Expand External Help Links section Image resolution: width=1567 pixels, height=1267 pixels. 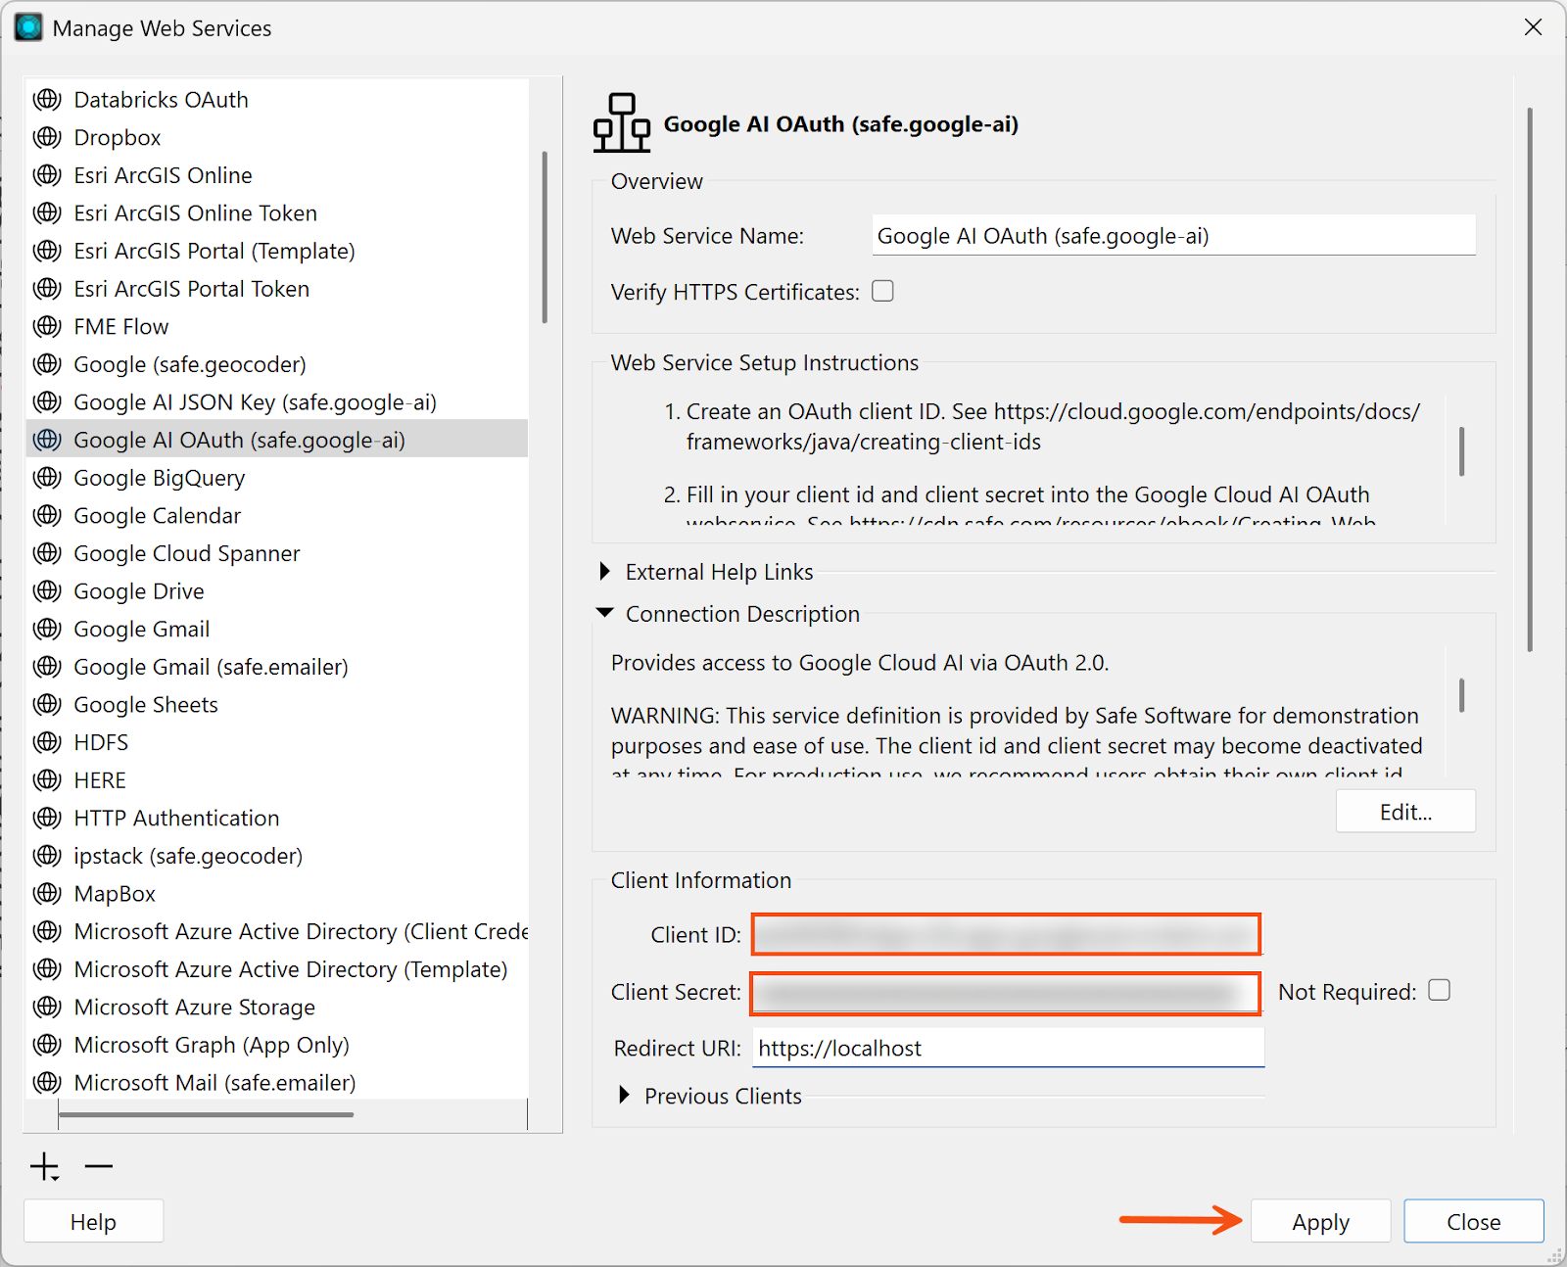point(604,571)
